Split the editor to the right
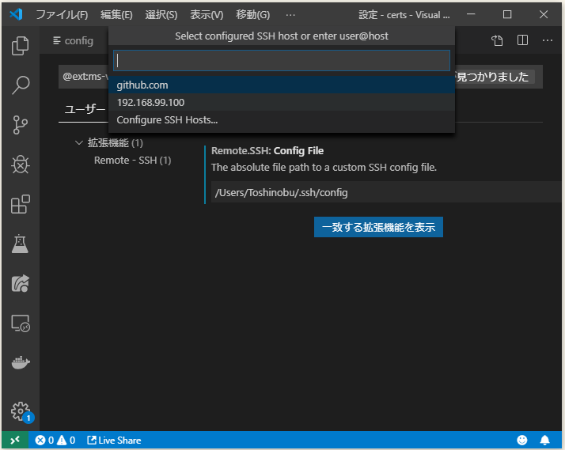The height and width of the screenshot is (450, 565). point(522,40)
